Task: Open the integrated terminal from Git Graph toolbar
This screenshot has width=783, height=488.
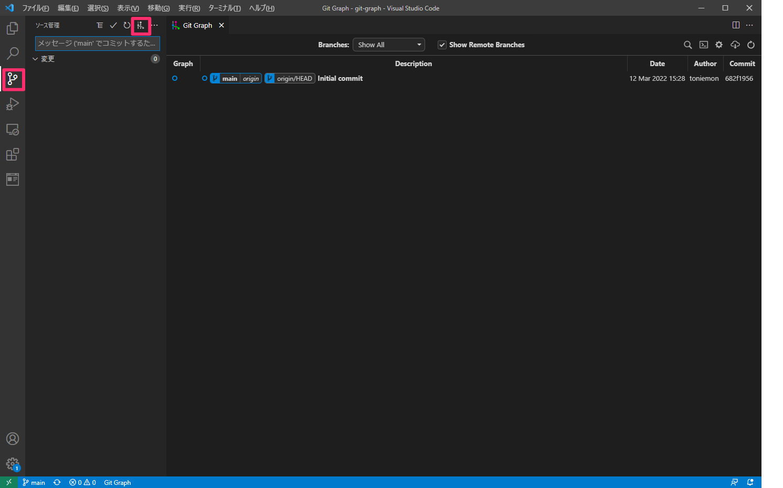Action: [703, 45]
